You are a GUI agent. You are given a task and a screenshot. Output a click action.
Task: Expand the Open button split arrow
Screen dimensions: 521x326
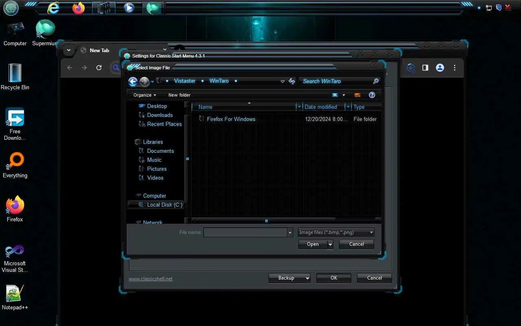pos(330,244)
